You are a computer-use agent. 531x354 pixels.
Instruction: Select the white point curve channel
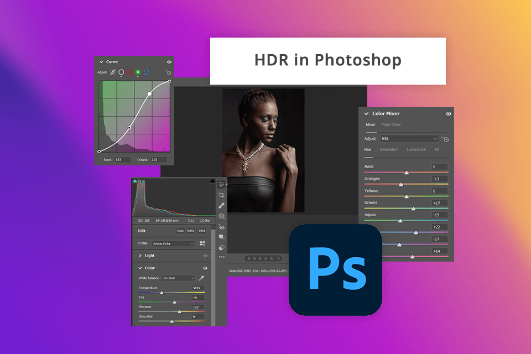pos(121,72)
